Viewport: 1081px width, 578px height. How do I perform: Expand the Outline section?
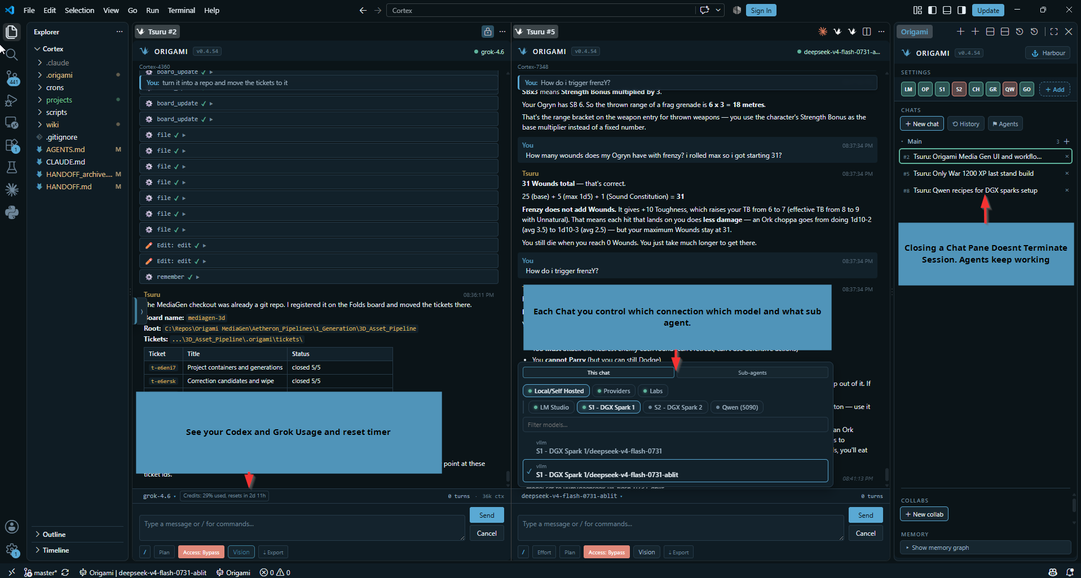(x=54, y=534)
